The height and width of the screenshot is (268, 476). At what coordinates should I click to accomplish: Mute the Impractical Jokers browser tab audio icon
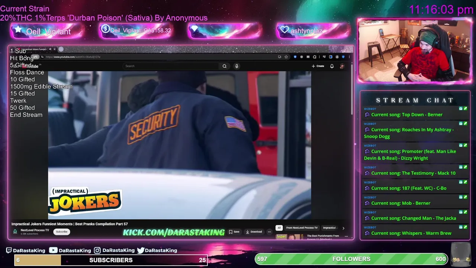[50, 49]
